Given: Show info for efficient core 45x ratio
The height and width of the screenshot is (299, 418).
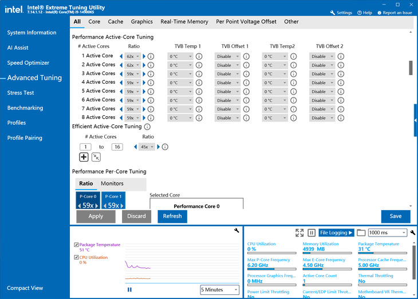Looking at the screenshot, I should pyautogui.click(x=165, y=147).
